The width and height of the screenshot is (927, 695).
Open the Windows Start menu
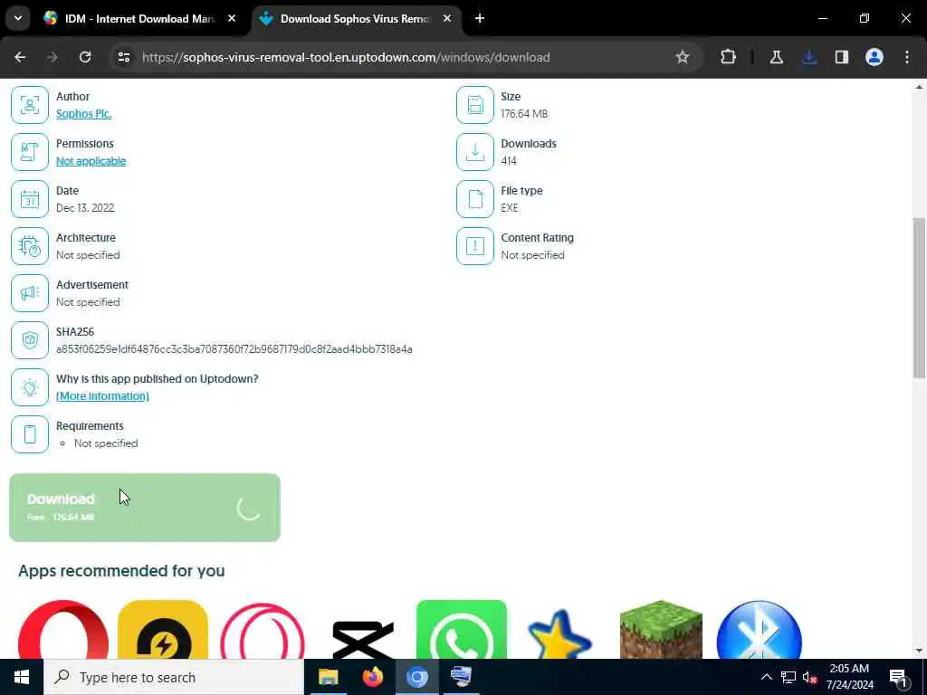(x=22, y=677)
